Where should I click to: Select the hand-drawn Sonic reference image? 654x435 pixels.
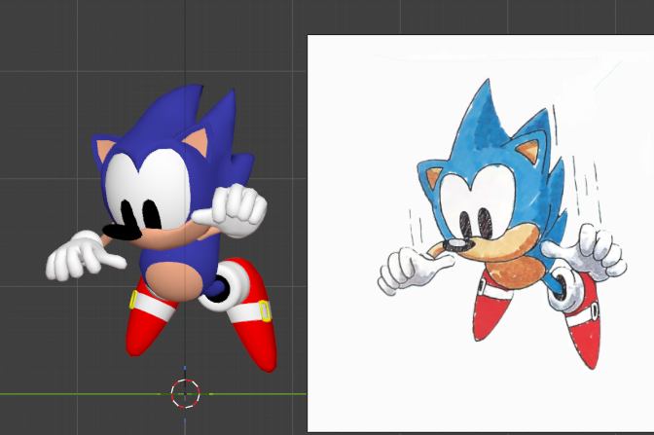(481, 234)
